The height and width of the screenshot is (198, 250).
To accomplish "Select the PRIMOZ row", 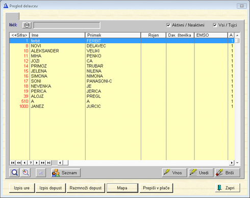I will (x=122, y=66).
